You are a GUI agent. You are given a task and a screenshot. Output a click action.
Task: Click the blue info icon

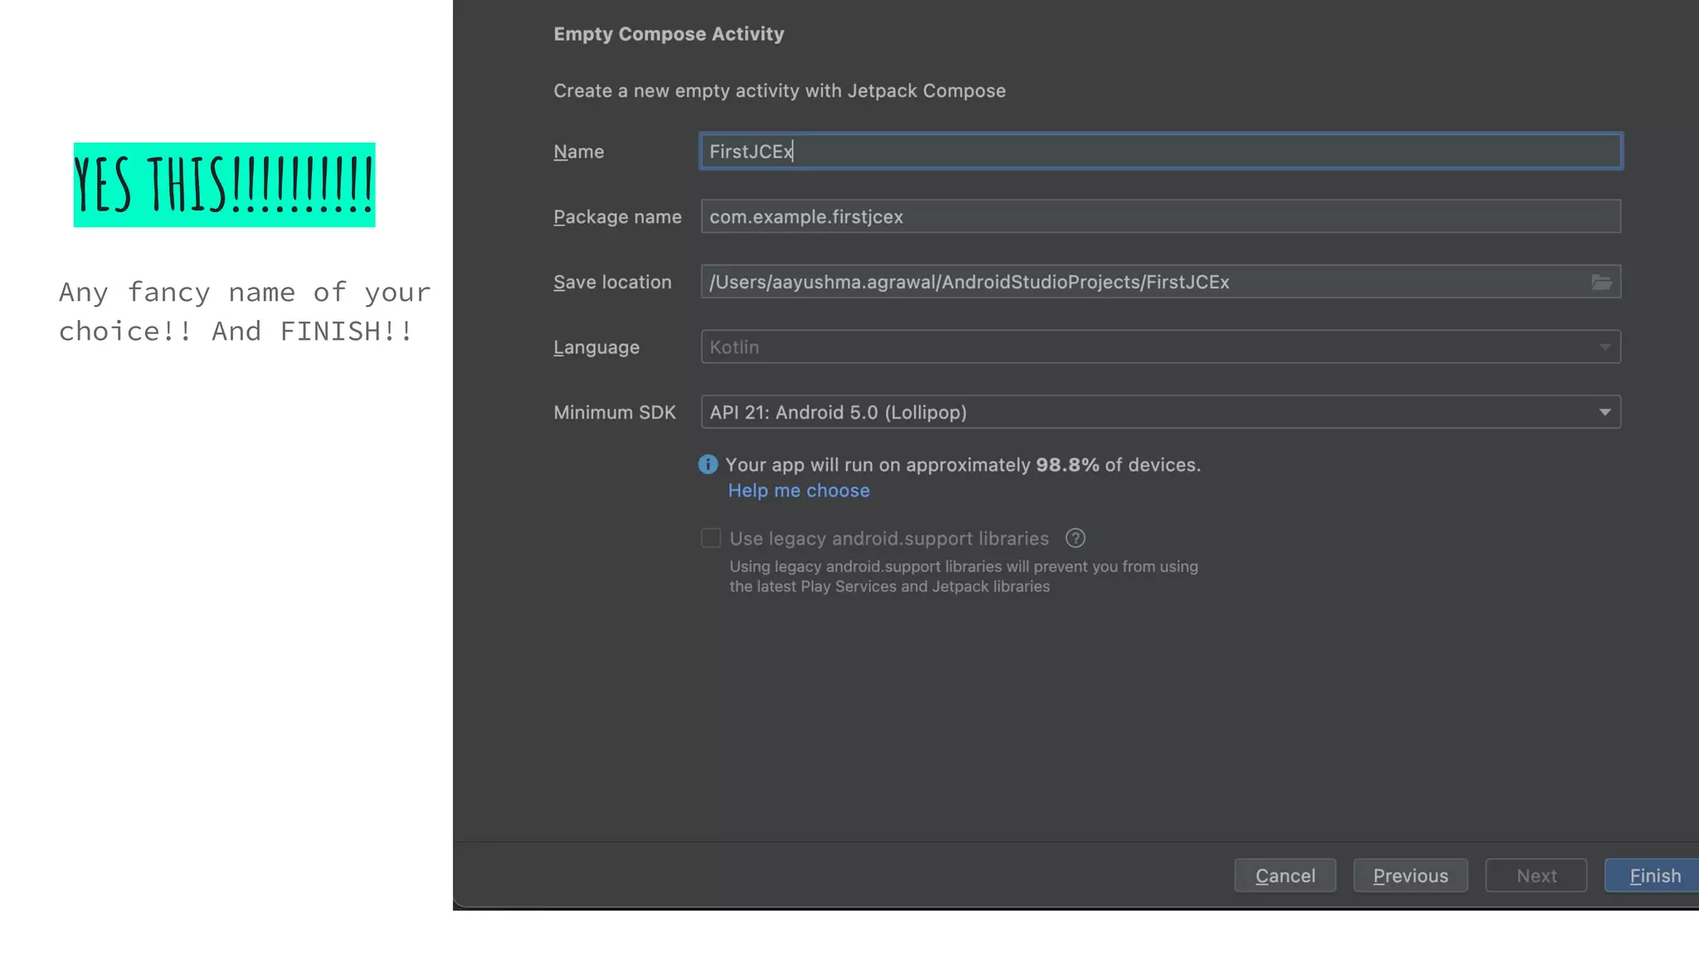click(x=708, y=465)
